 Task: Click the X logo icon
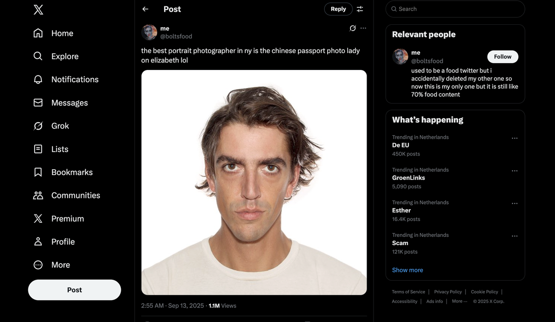click(x=38, y=9)
